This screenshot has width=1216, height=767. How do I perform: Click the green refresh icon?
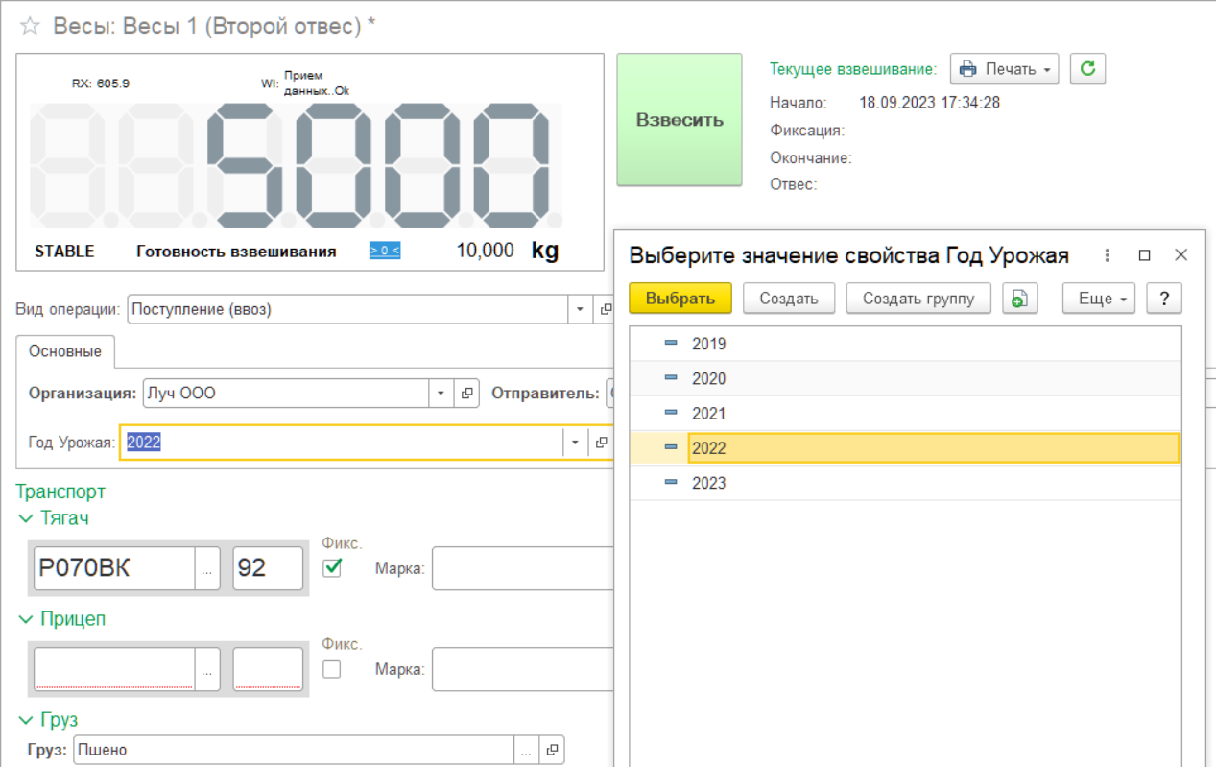1087,69
